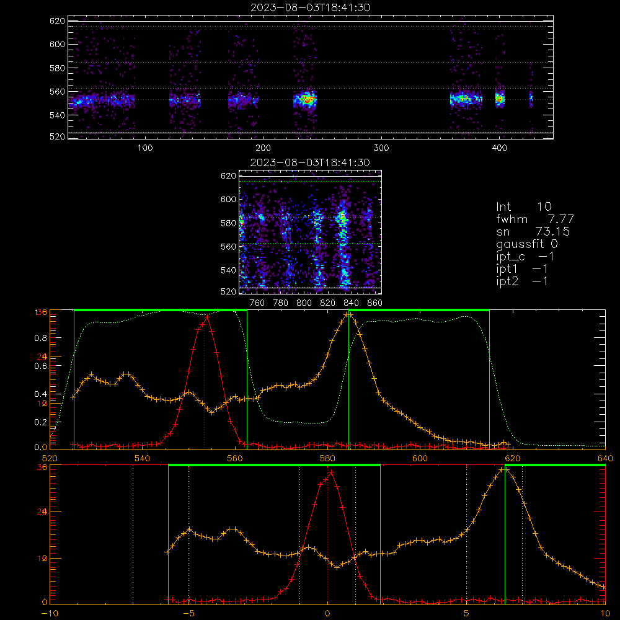
Task: Click x-axis label 10 of bottom plot
Action: pos(605,613)
